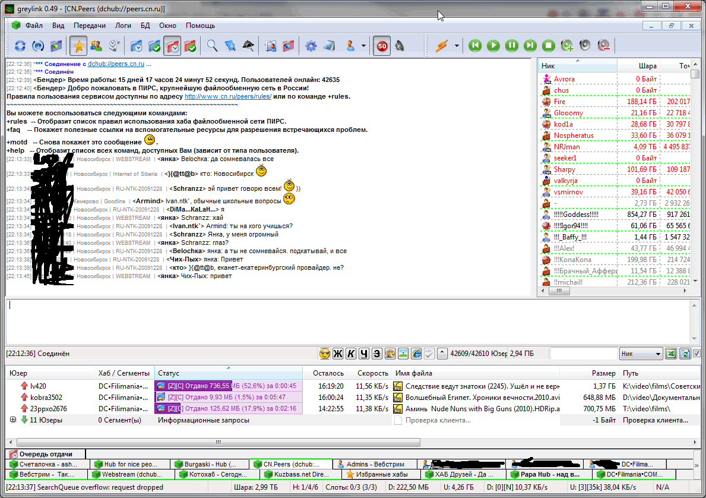Open the Файл menu
The width and height of the screenshot is (706, 498).
coord(34,26)
